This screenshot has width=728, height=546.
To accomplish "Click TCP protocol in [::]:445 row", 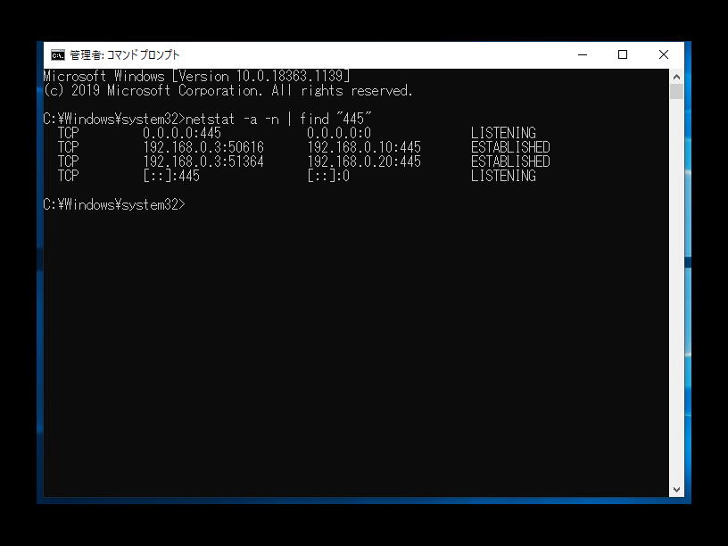I will (68, 176).
